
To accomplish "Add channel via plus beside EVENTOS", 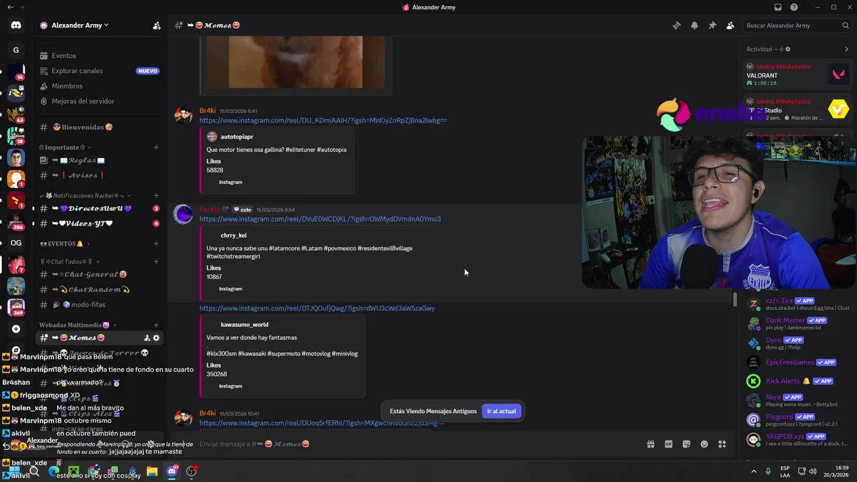I will (156, 244).
